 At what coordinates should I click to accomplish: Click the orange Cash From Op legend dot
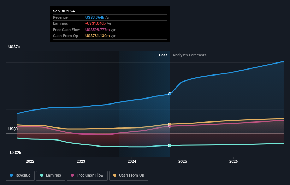pos(115,175)
